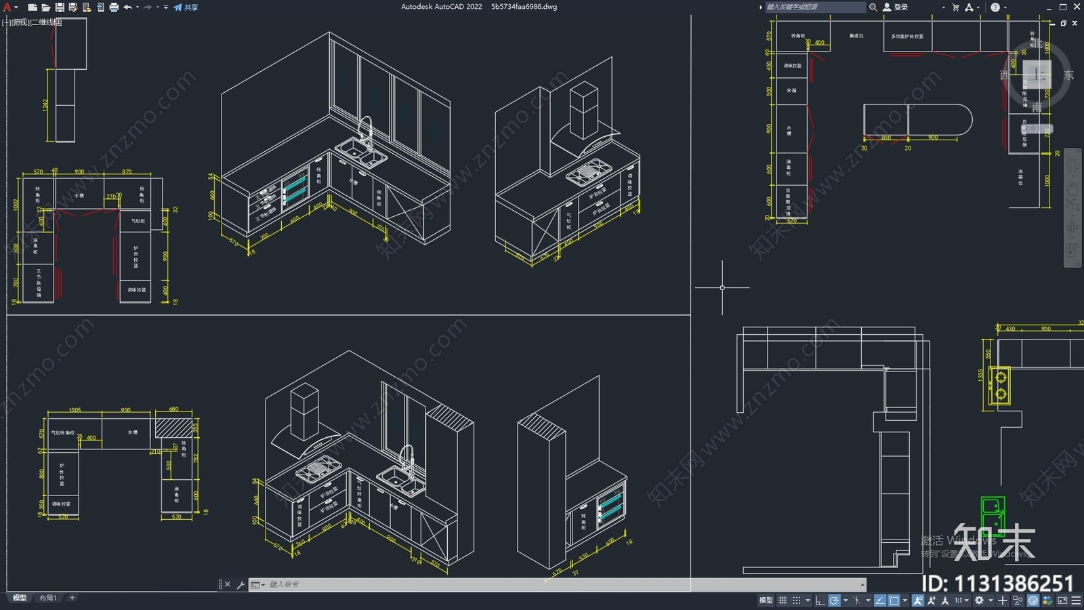Toggle snap mode dots icon
The height and width of the screenshot is (610, 1084).
click(797, 601)
